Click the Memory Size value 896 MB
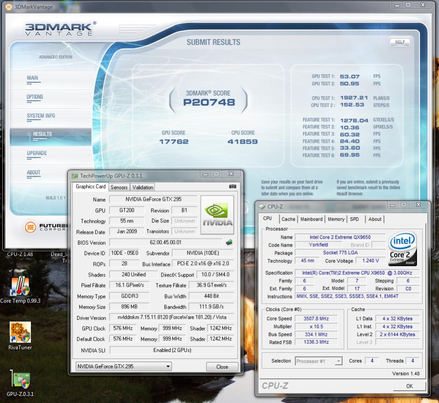 pos(129,307)
